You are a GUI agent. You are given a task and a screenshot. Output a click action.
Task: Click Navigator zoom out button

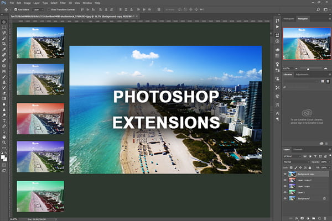coord(296,69)
